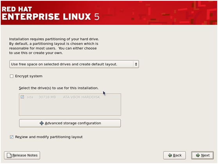Click the blue plus icon on Advanced storage
The image size is (218, 164).
(41, 123)
